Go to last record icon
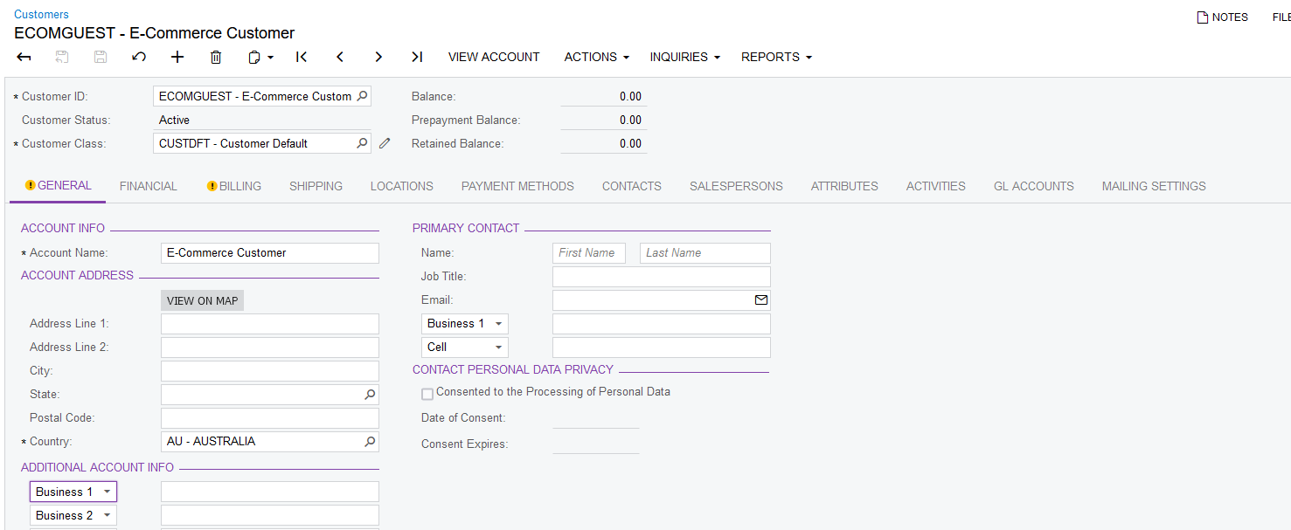 [x=417, y=57]
